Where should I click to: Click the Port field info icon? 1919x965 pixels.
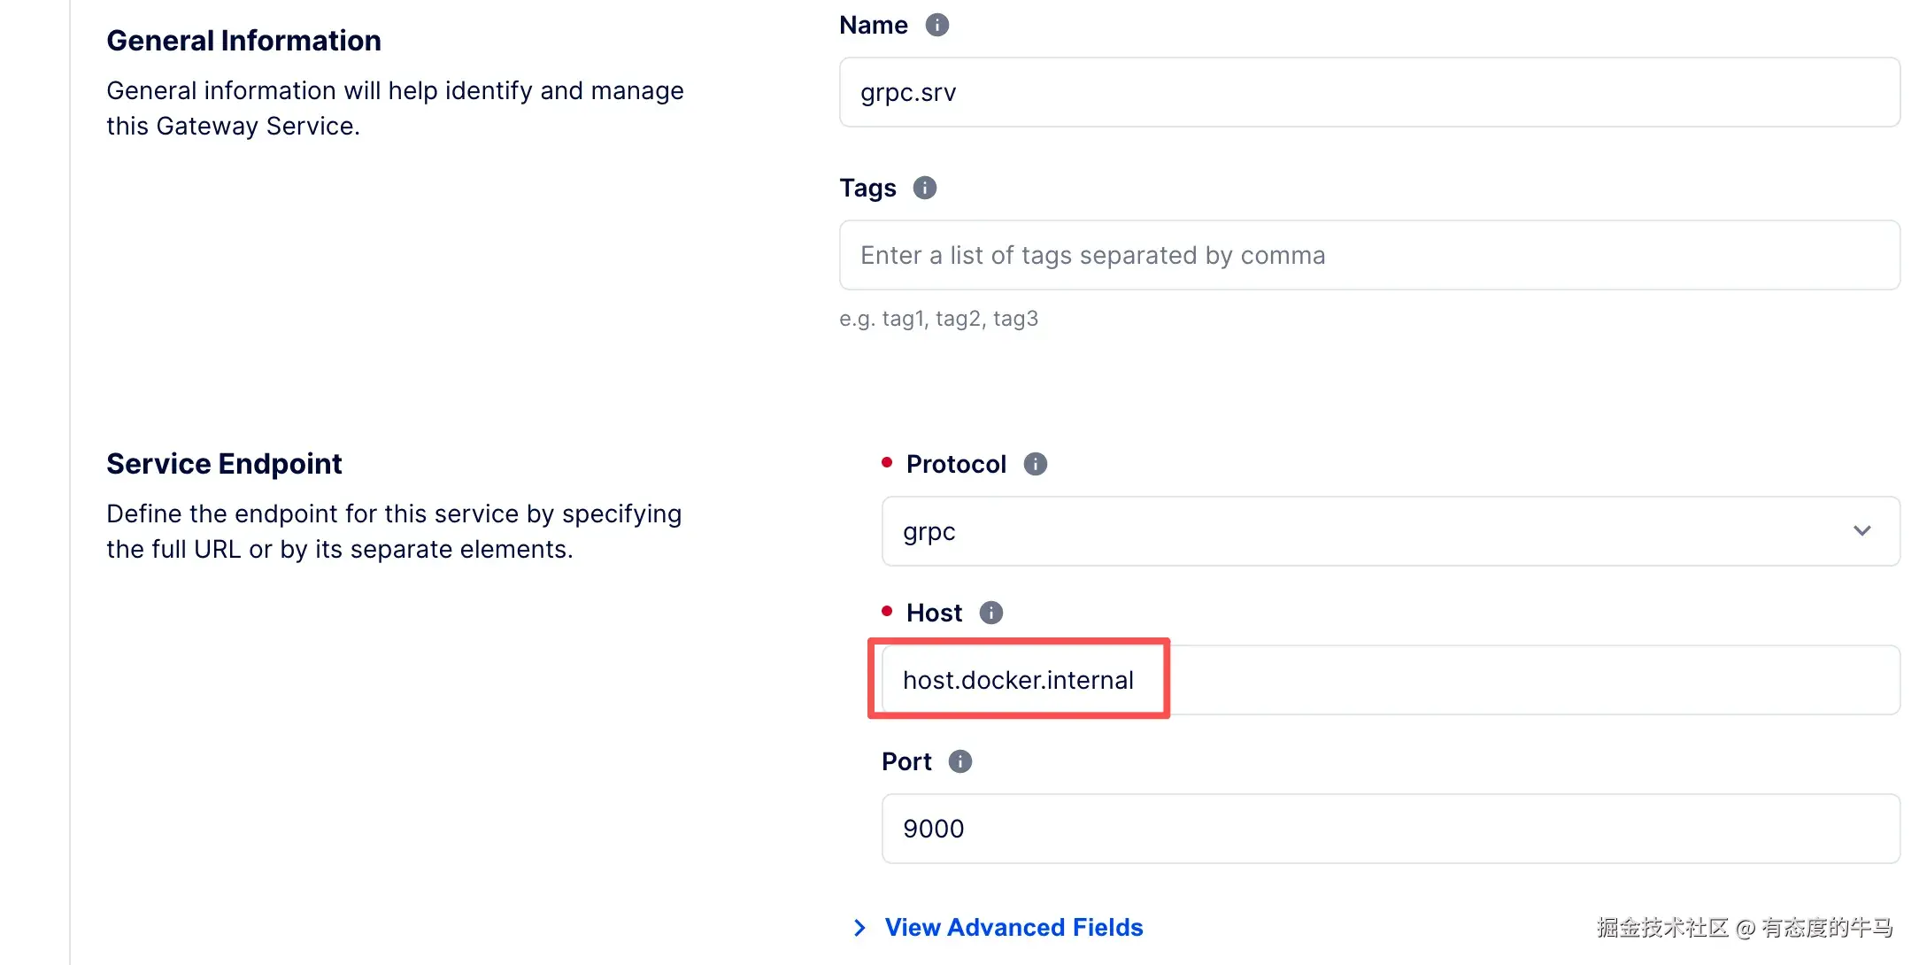pyautogui.click(x=959, y=761)
